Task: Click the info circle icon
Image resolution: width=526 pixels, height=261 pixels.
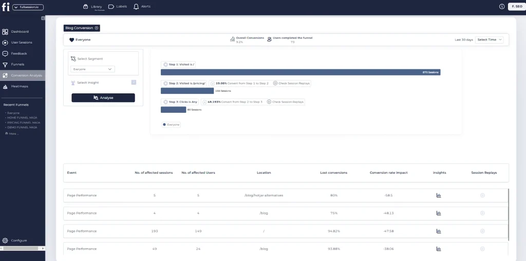Action: [x=502, y=6]
